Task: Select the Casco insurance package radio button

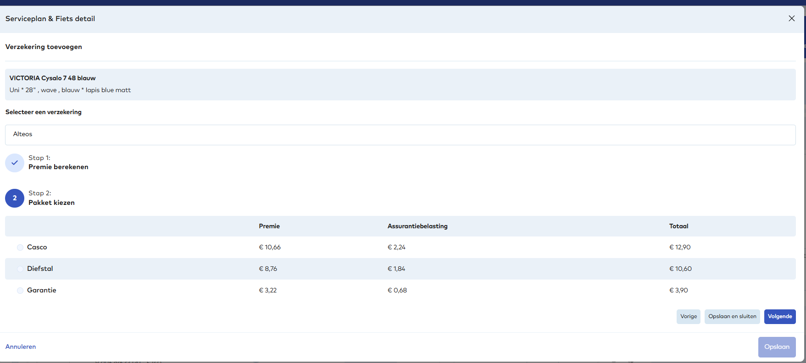Action: [x=20, y=247]
